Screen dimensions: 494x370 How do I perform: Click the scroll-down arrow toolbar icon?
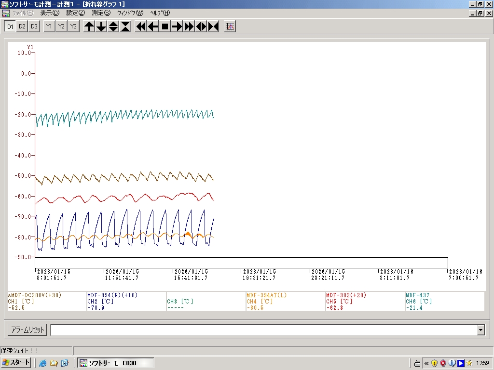(x=101, y=26)
